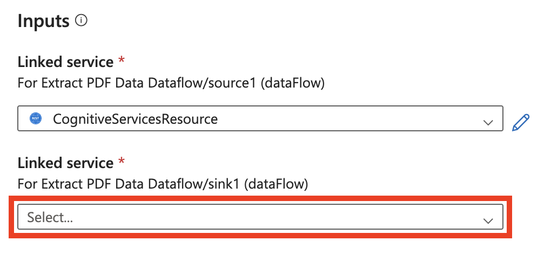Viewport: 551px width, 254px height.
Task: Click empty space inside the Select... field
Action: pos(297,218)
